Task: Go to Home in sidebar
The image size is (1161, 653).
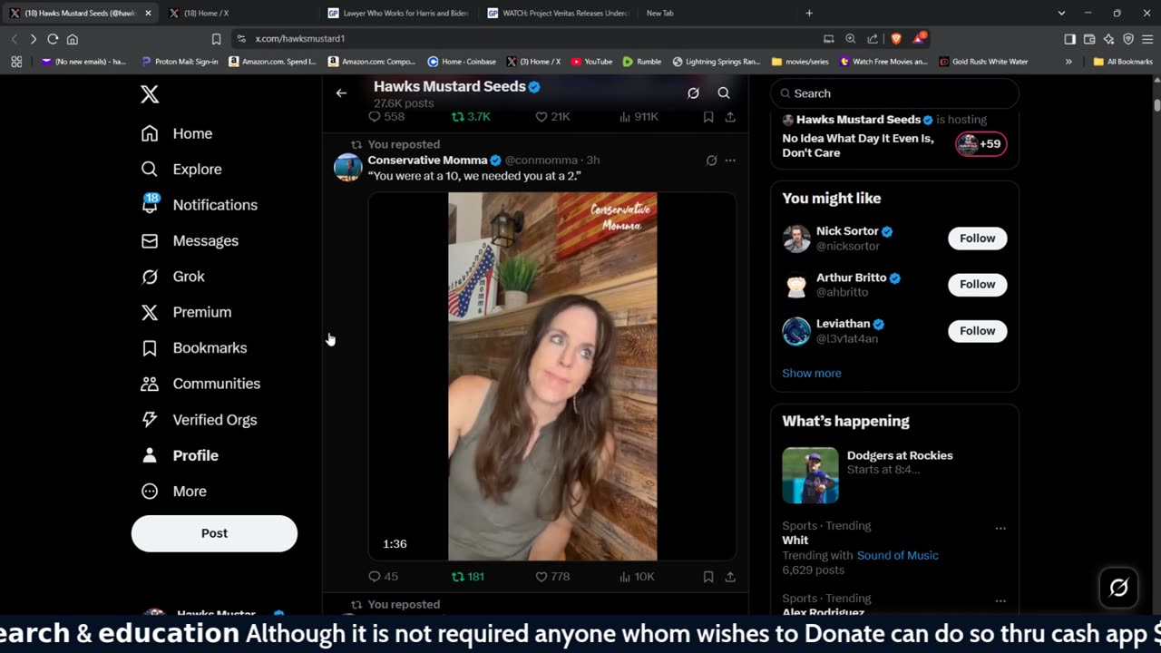Action: click(177, 133)
